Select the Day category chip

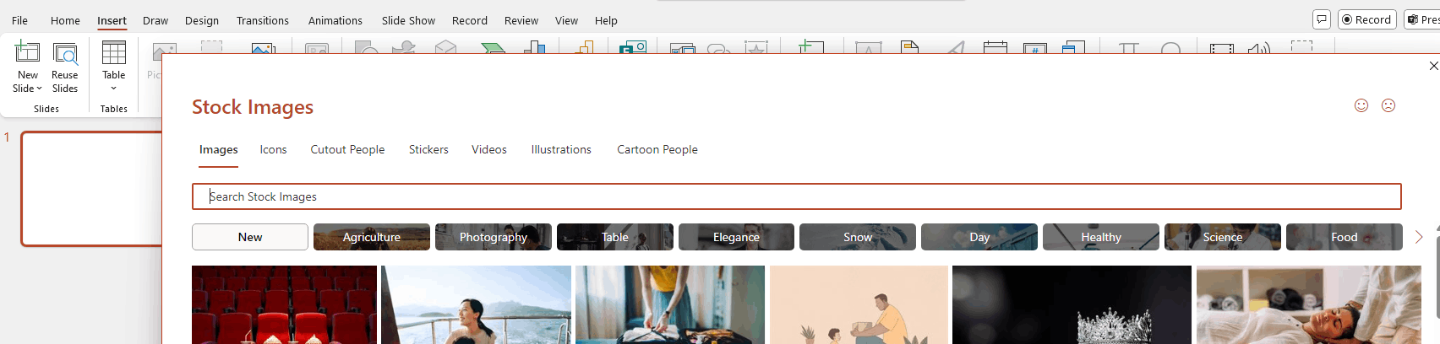coord(979,237)
